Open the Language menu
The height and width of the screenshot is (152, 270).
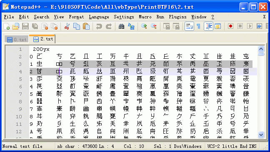coord(99,17)
